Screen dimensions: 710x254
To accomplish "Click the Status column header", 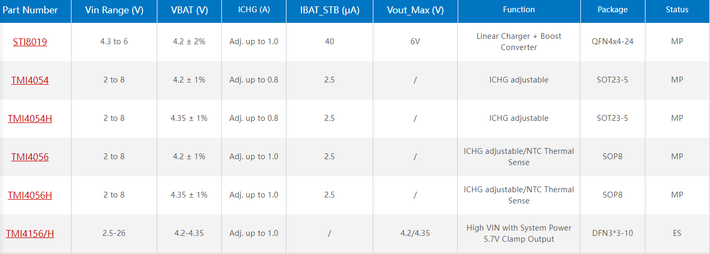I will click(677, 10).
